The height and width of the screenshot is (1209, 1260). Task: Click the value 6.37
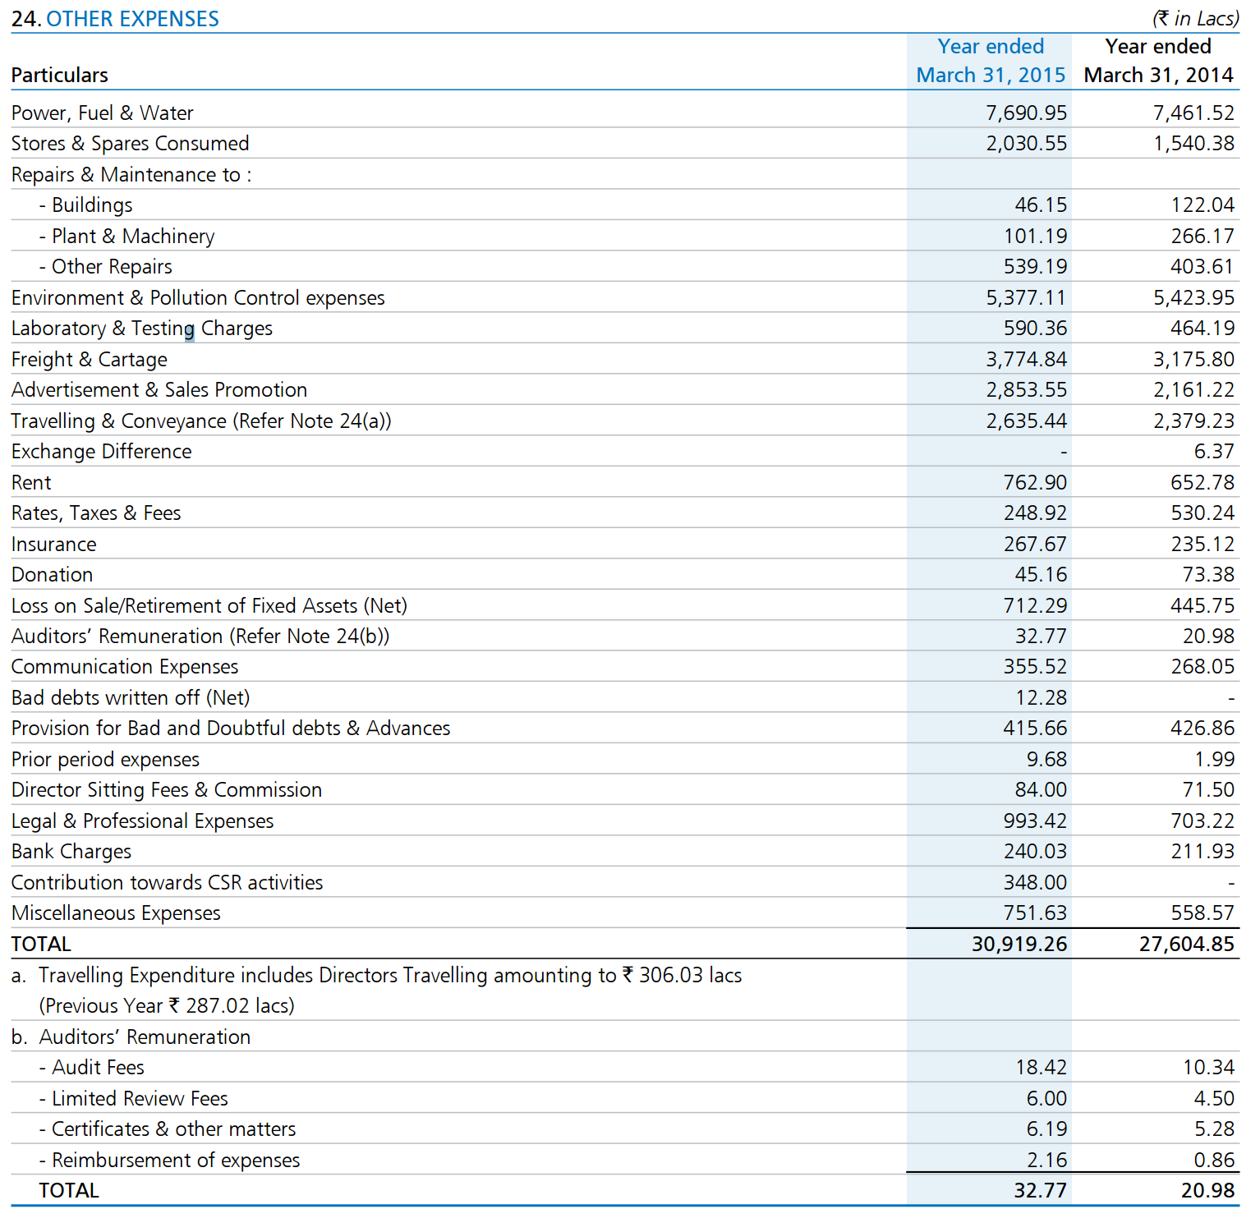[x=1214, y=451]
